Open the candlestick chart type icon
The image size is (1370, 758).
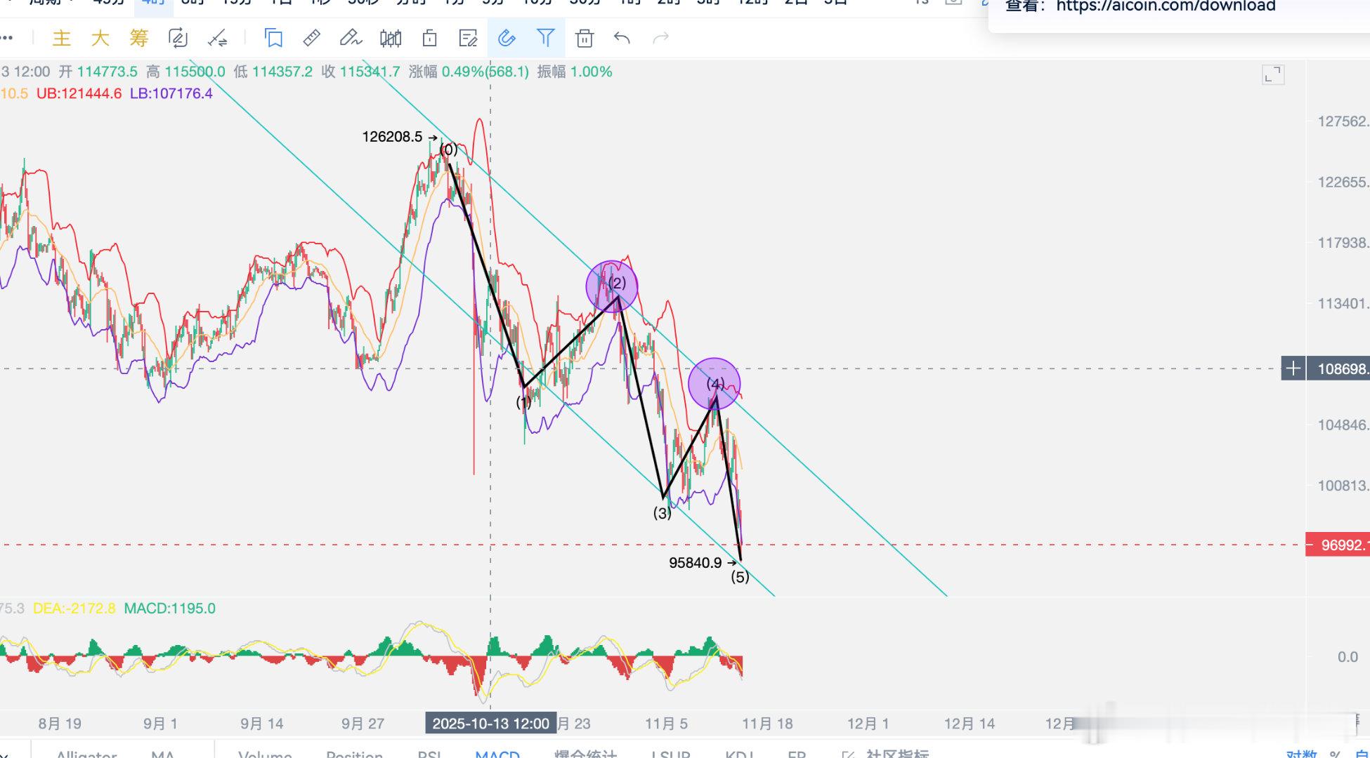click(x=391, y=38)
